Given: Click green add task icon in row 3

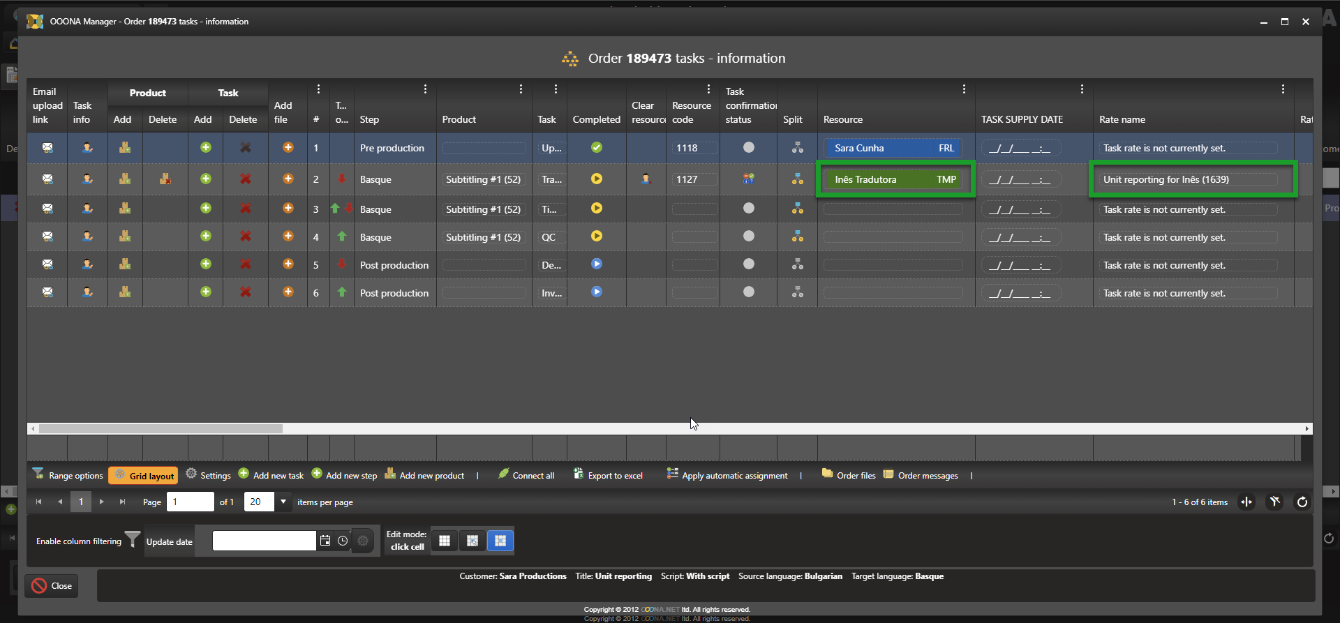Looking at the screenshot, I should point(206,209).
